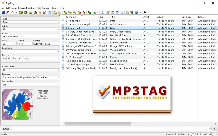Open favorites using the yellow star icon
The width and height of the screenshot is (218, 136).
coord(40,12)
